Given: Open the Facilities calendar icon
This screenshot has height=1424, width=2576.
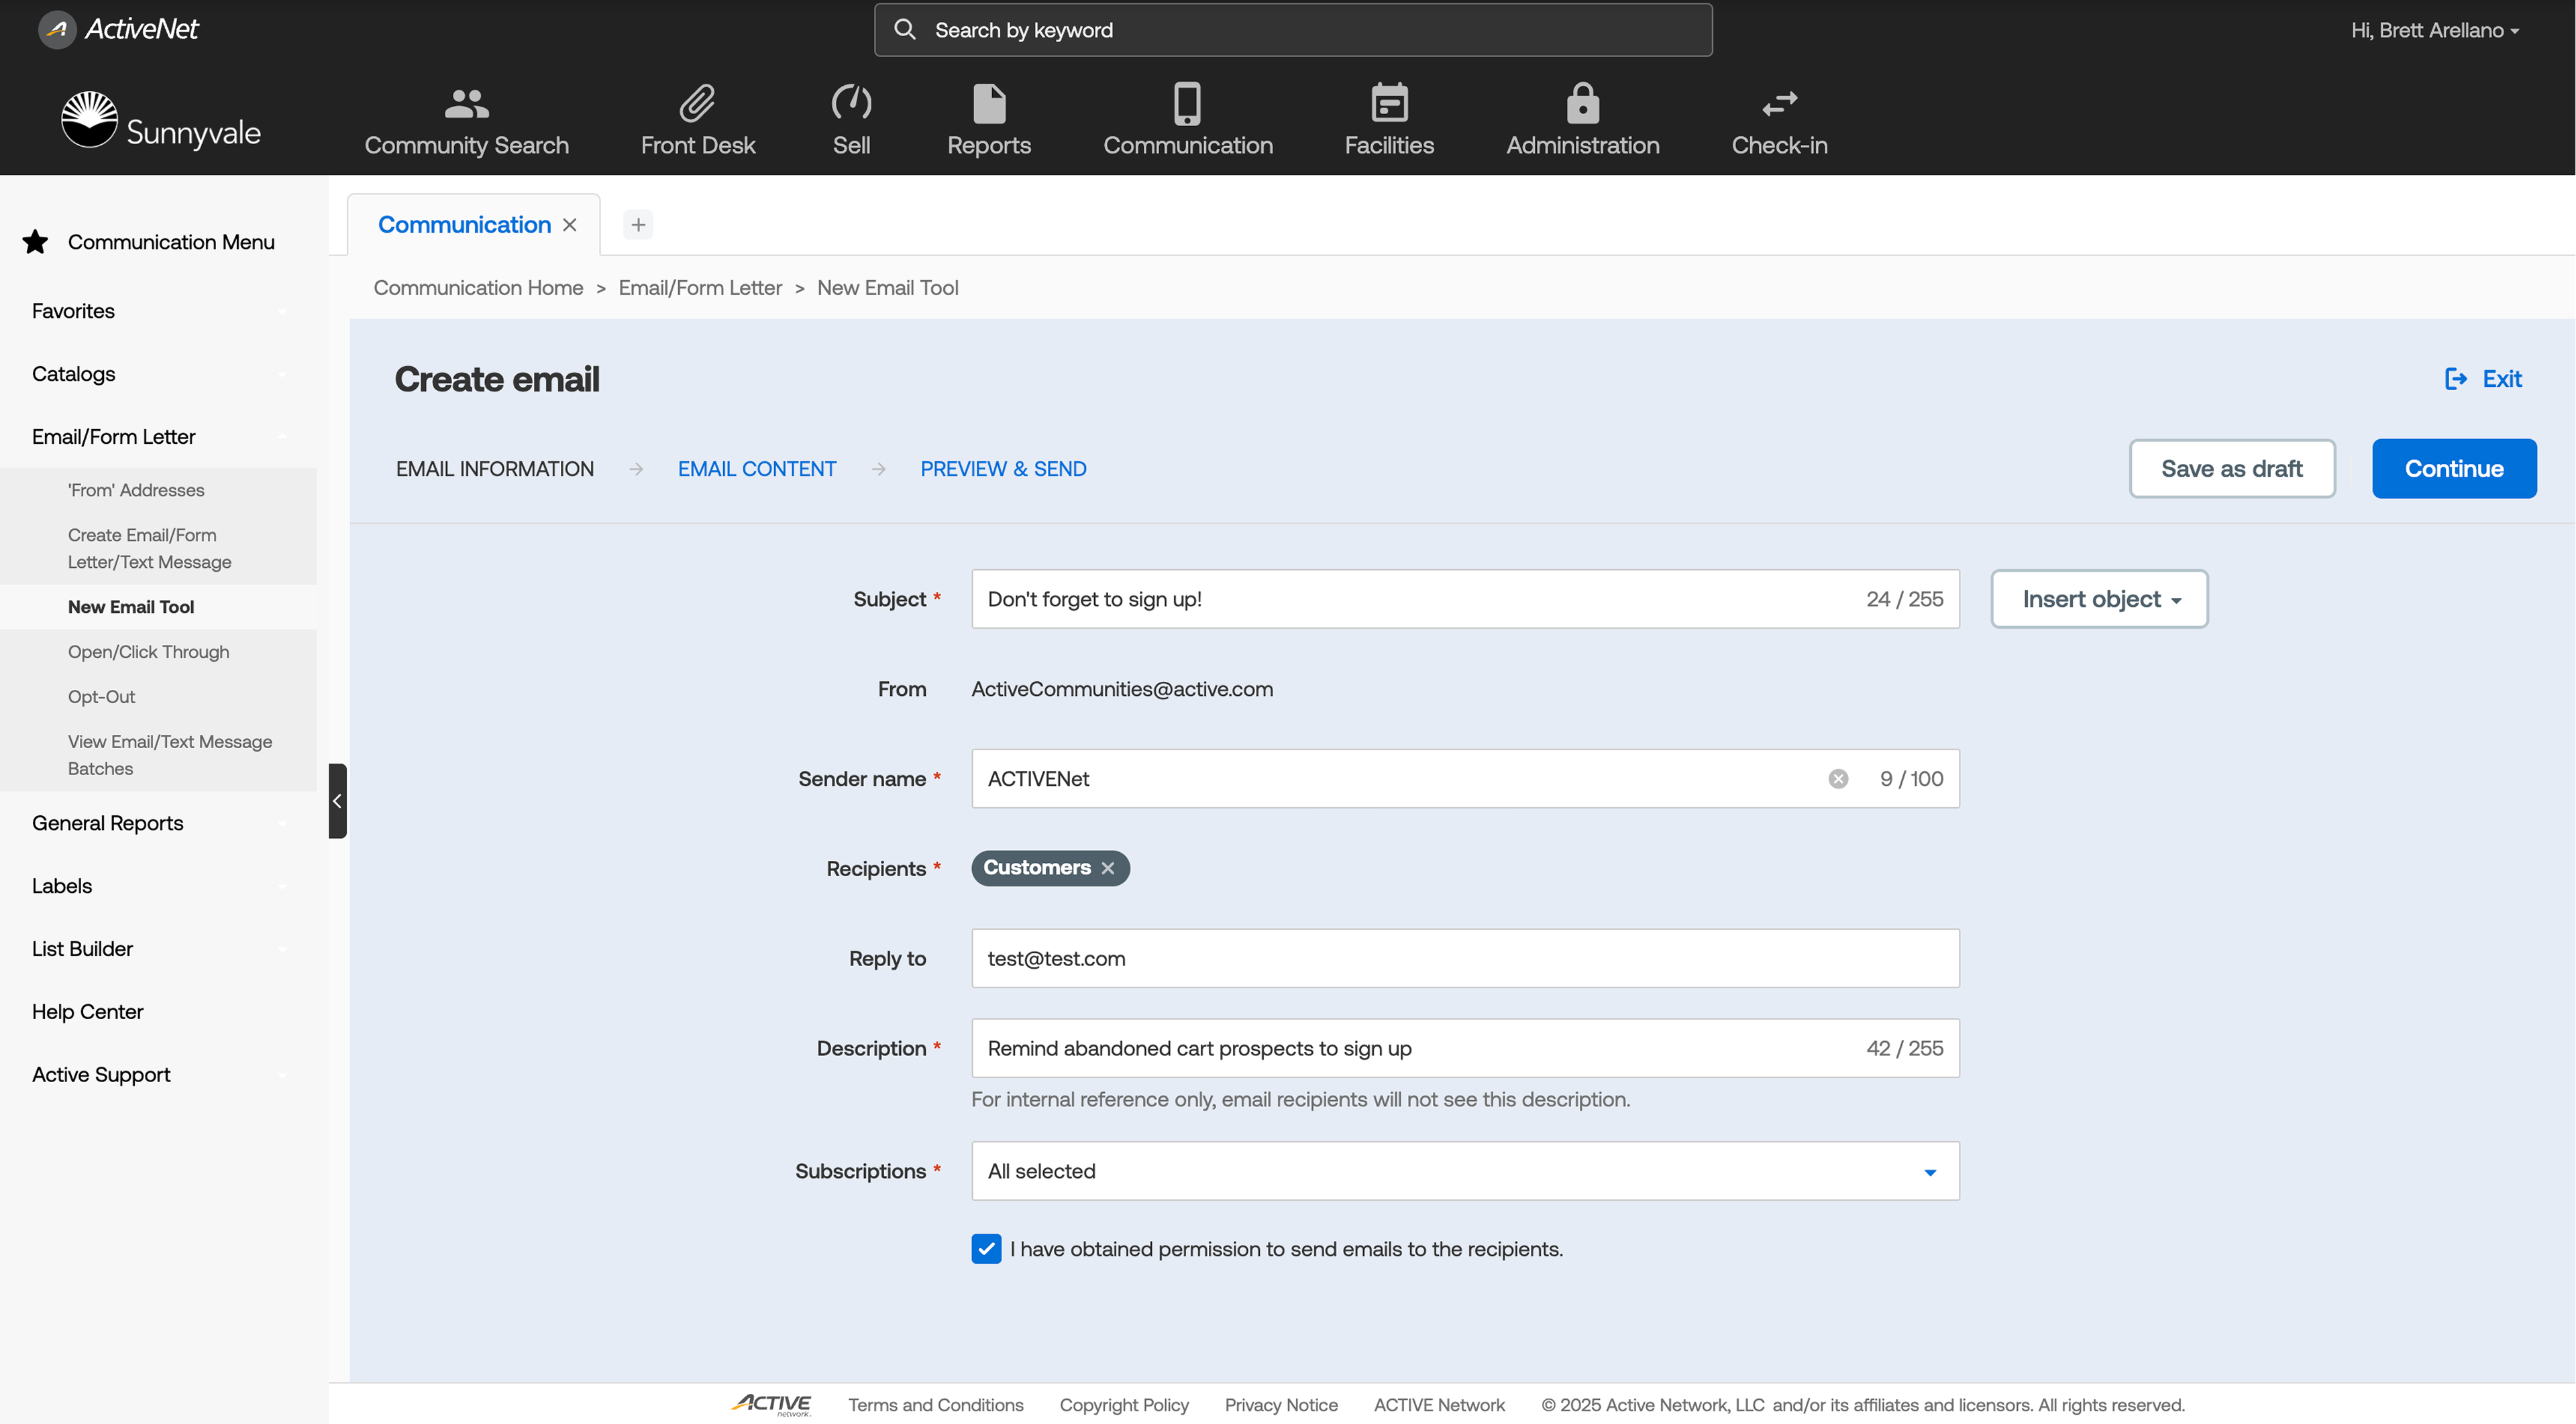Looking at the screenshot, I should point(1389,103).
